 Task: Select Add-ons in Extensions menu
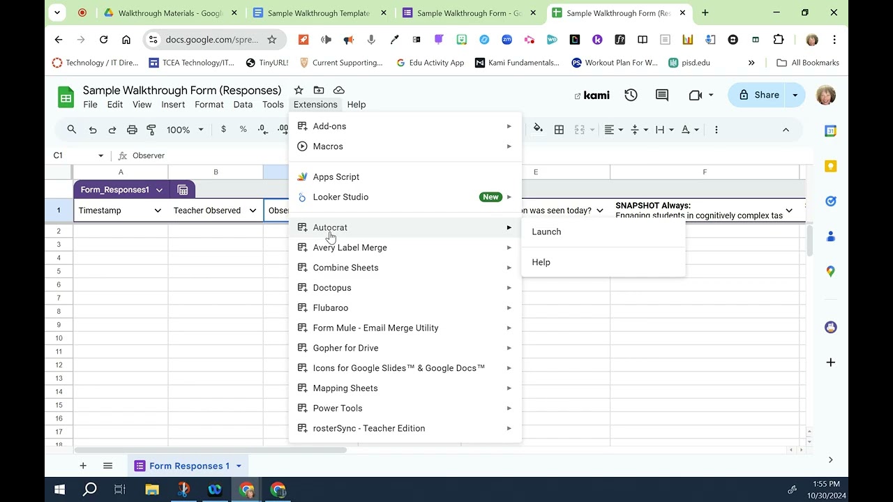405,126
